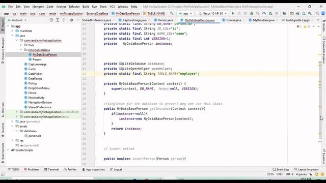Open App Inspection tool window
Viewport: 326px width, 183px height.
(x=93, y=169)
